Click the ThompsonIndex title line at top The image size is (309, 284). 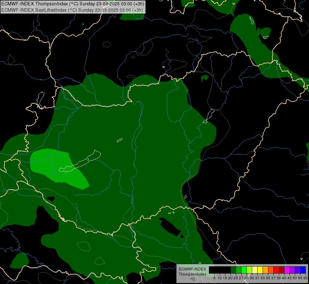click(x=73, y=4)
